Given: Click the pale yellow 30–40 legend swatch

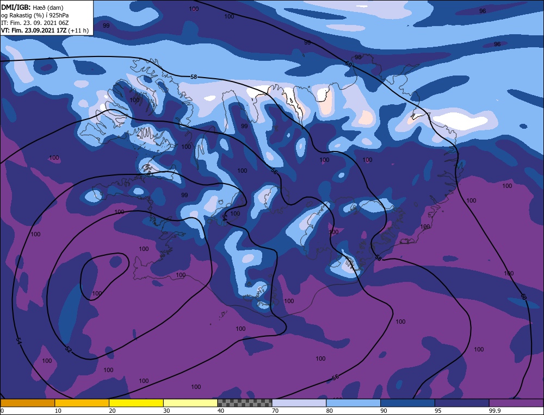Looking at the screenshot, I should 190,403.
